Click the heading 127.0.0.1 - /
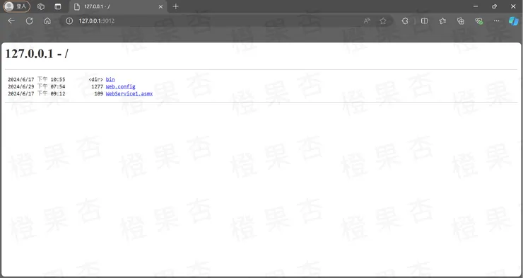This screenshot has width=523, height=278. [37, 53]
